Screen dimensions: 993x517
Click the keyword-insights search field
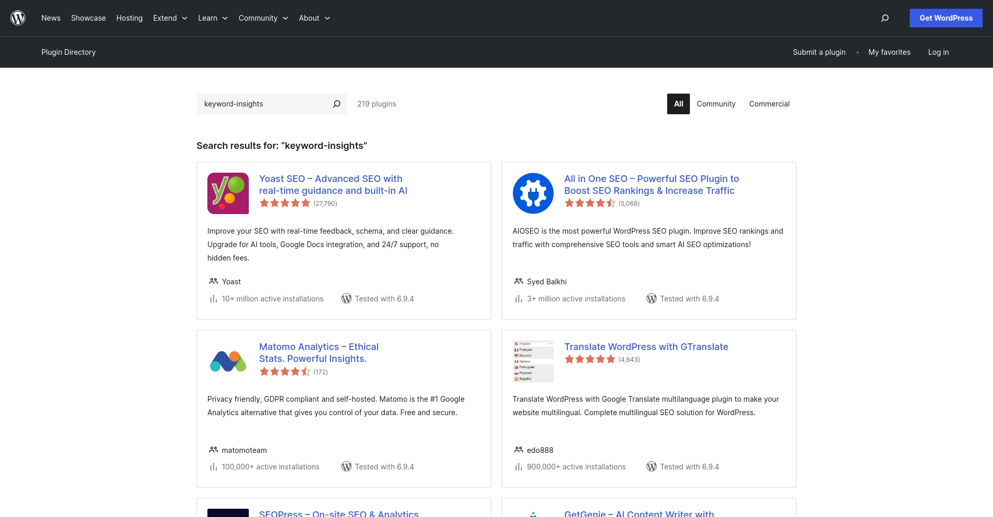[264, 104]
